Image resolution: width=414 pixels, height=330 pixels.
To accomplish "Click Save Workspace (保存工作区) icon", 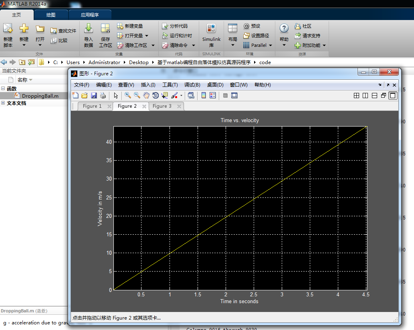I will pyautogui.click(x=105, y=28).
